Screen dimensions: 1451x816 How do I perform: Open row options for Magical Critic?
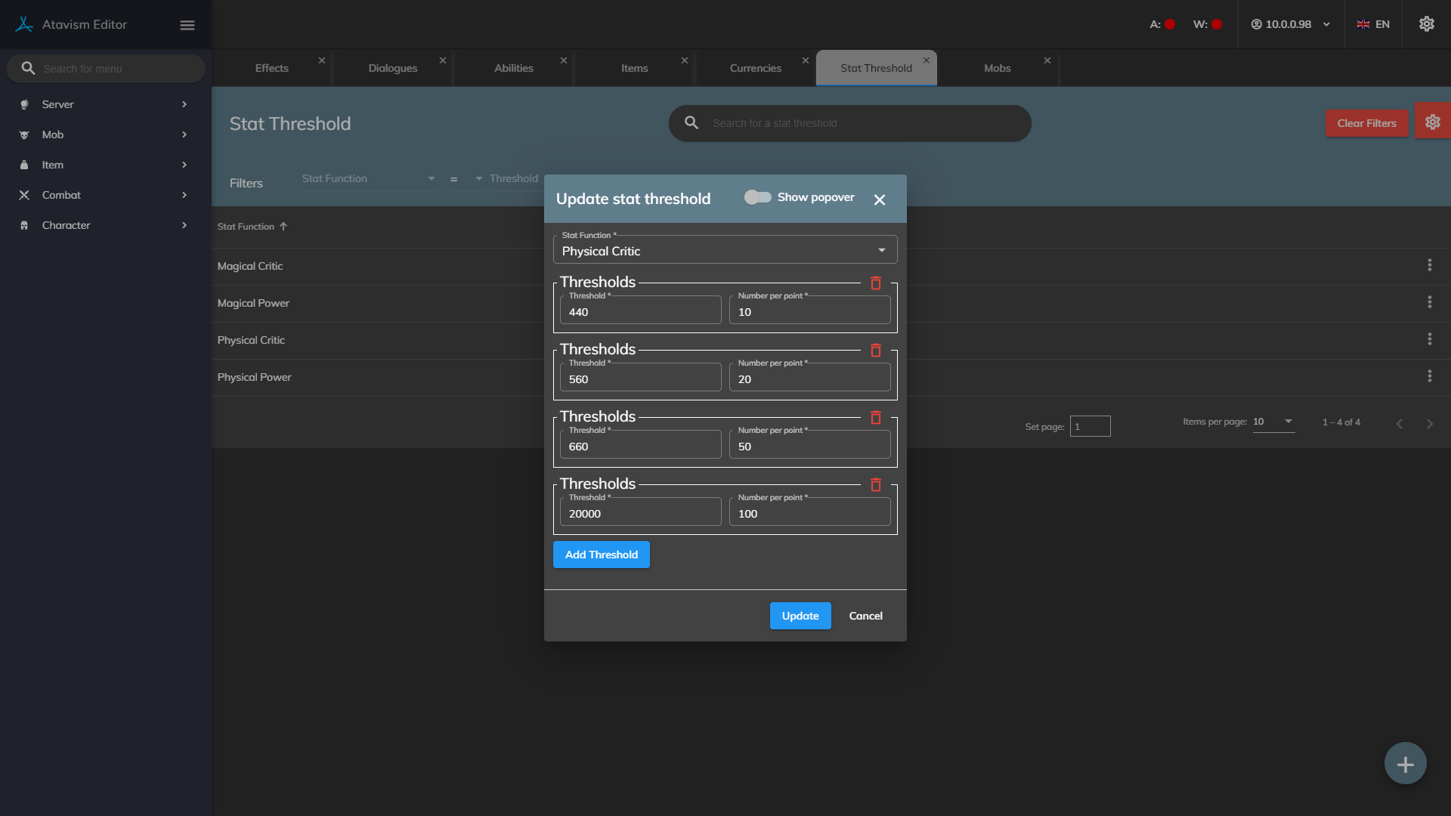tap(1429, 265)
